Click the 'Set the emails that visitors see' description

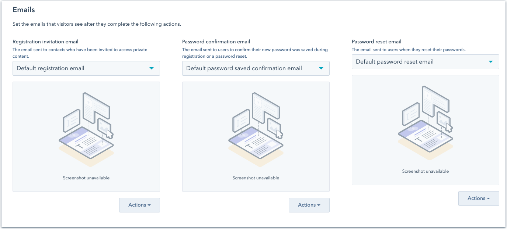(97, 24)
